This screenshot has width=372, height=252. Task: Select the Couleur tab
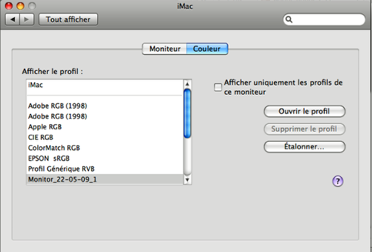click(x=207, y=49)
